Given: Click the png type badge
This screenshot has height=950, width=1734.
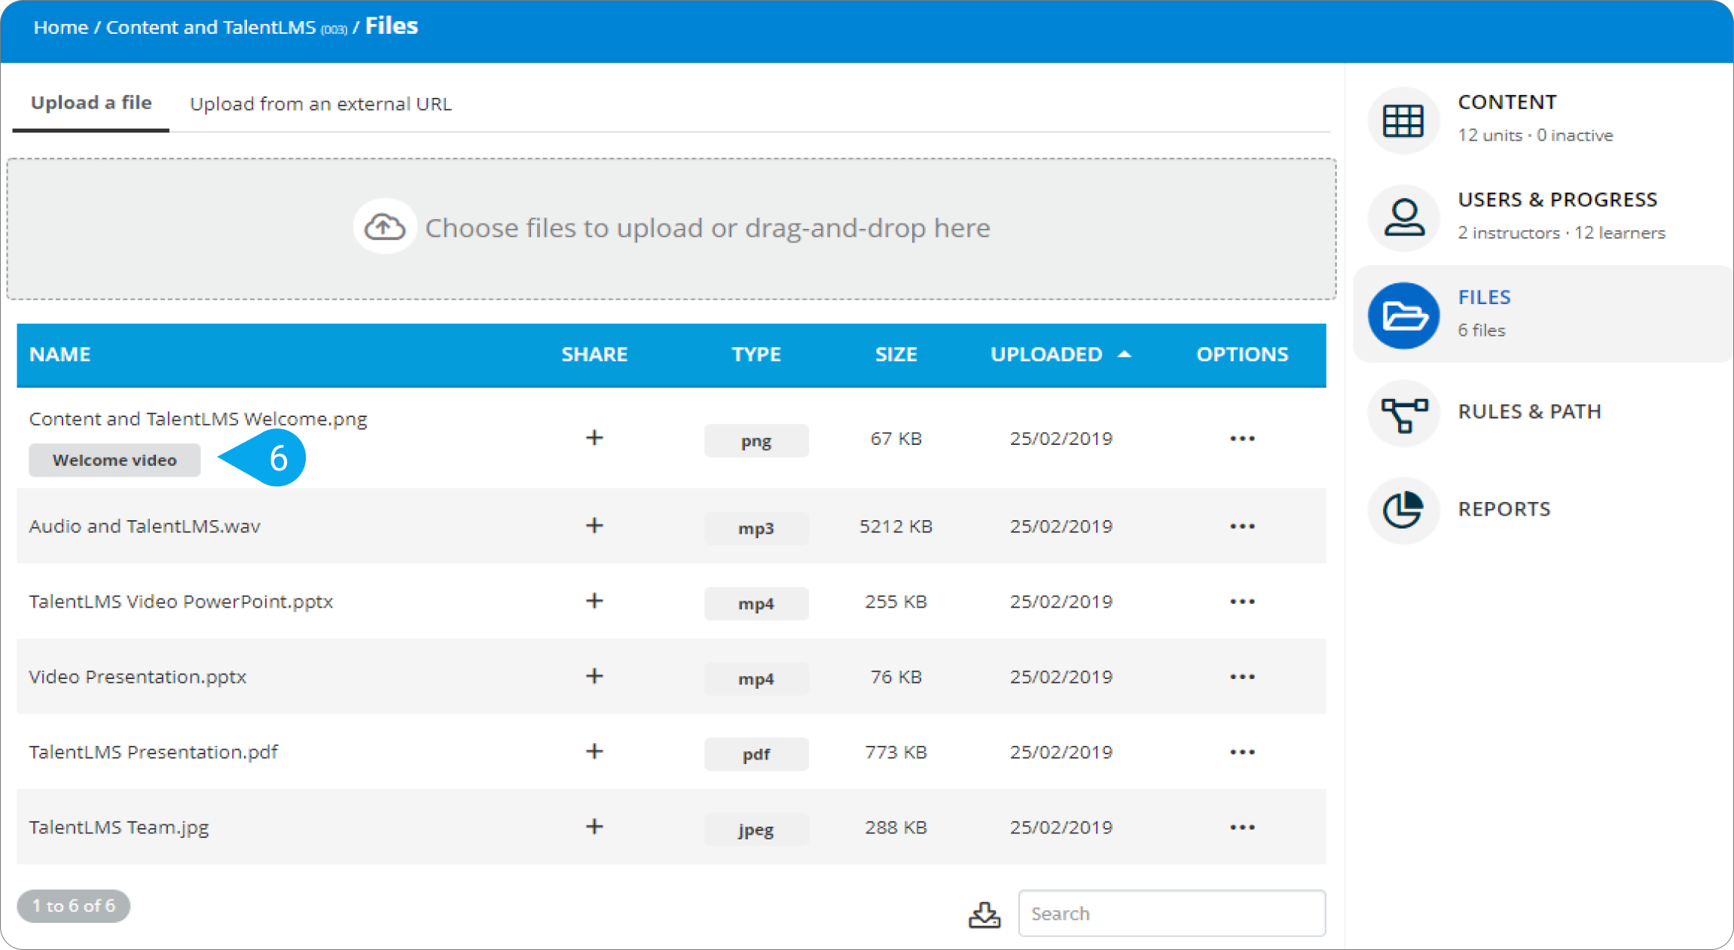Looking at the screenshot, I should [756, 440].
